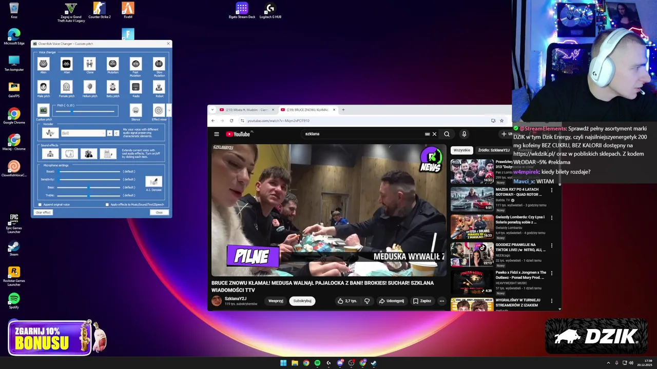The width and height of the screenshot is (657, 369).
Task: Open a new Chrome tab
Action: (343, 110)
